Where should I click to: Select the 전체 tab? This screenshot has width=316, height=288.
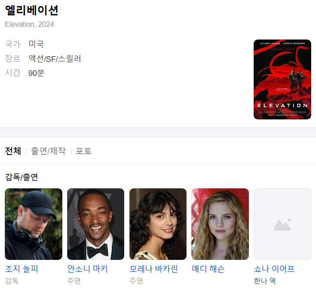pos(13,151)
